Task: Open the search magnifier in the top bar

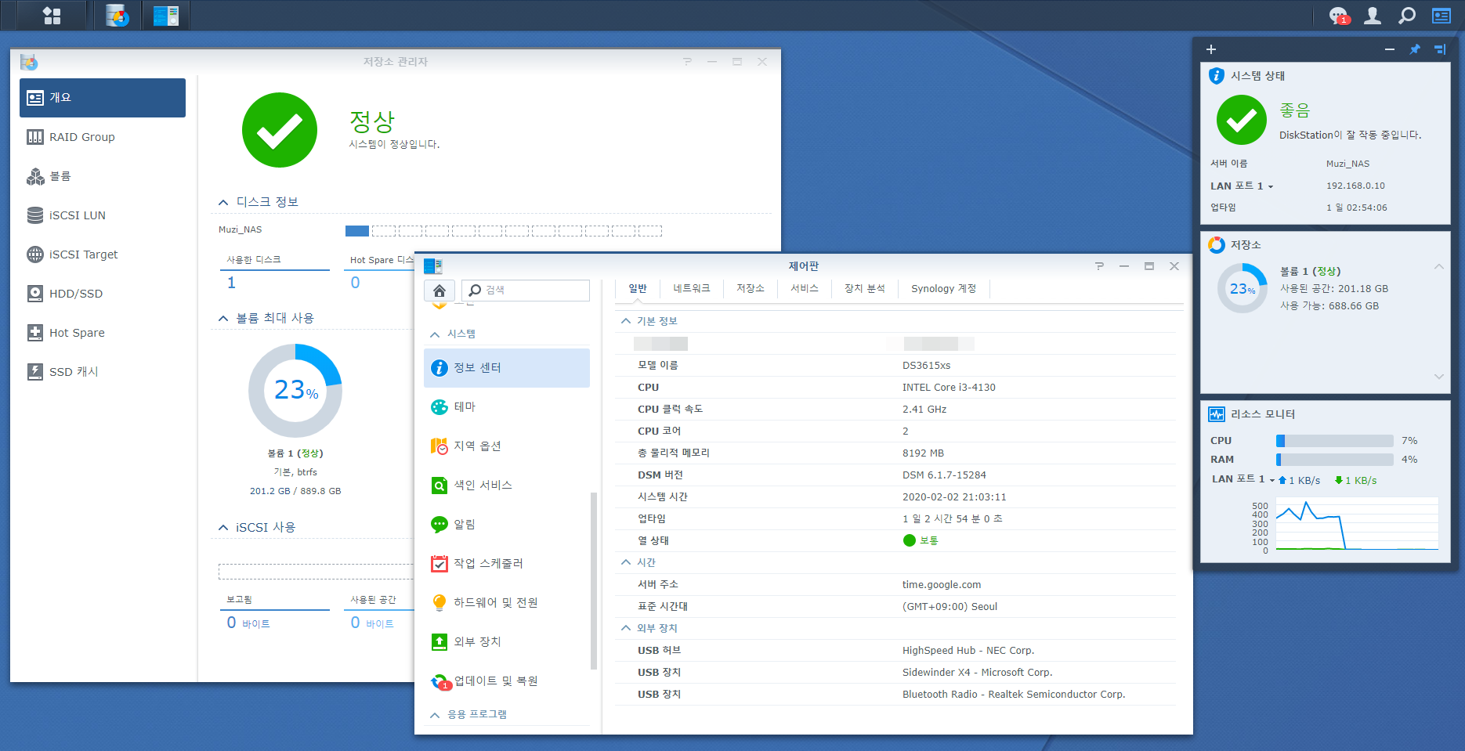Action: coord(1407,16)
